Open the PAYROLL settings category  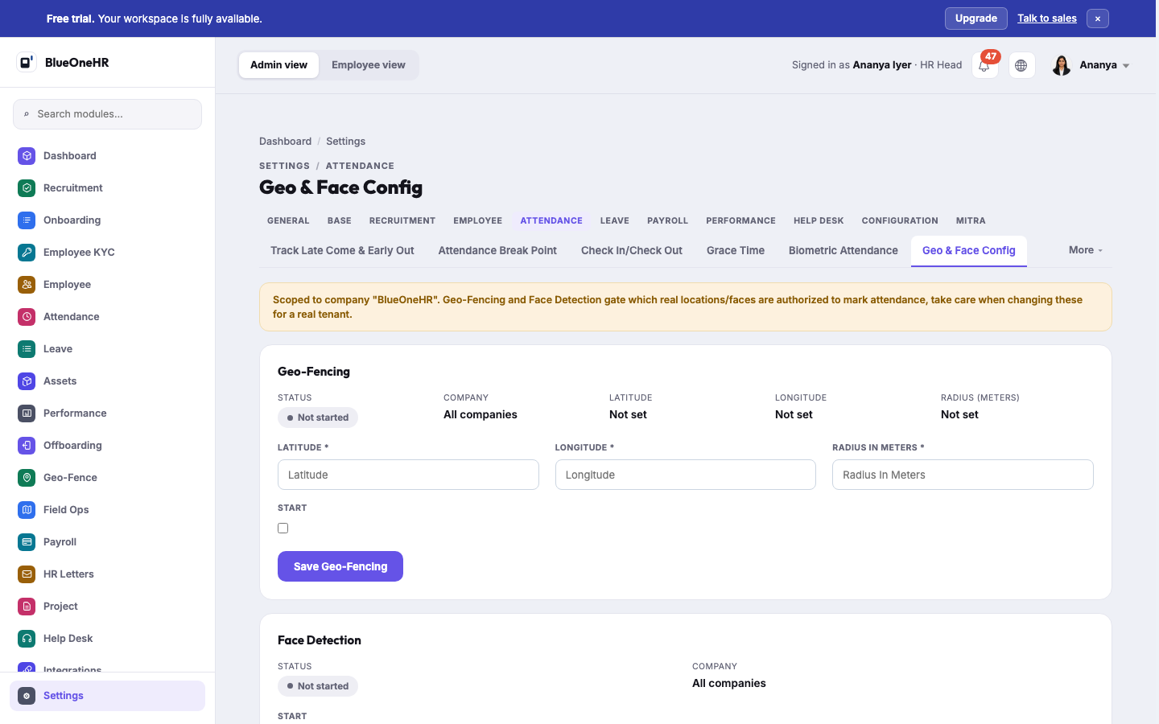[x=667, y=220]
